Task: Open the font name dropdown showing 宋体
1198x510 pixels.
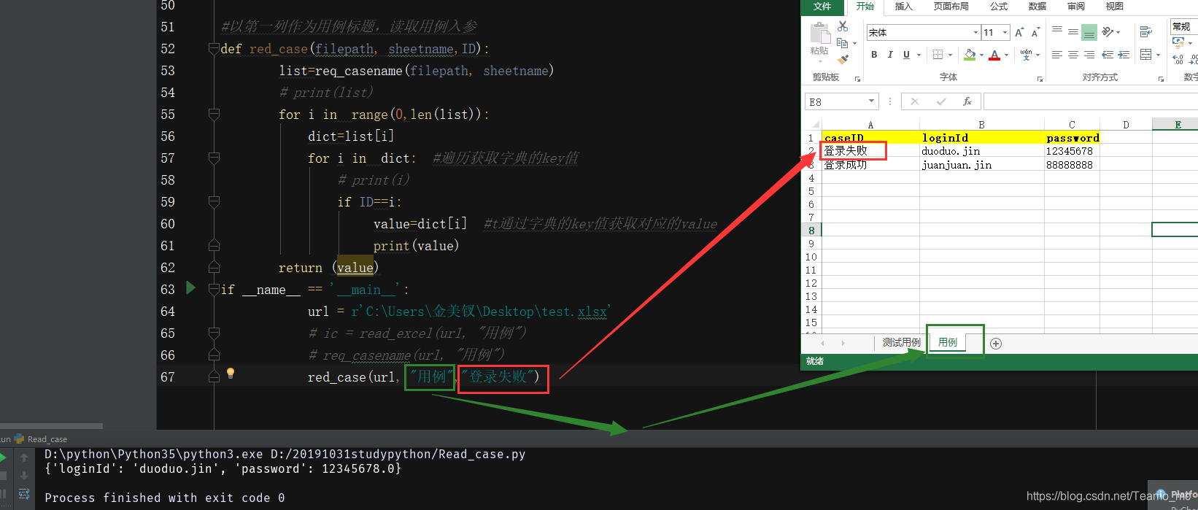Action: 976,32
